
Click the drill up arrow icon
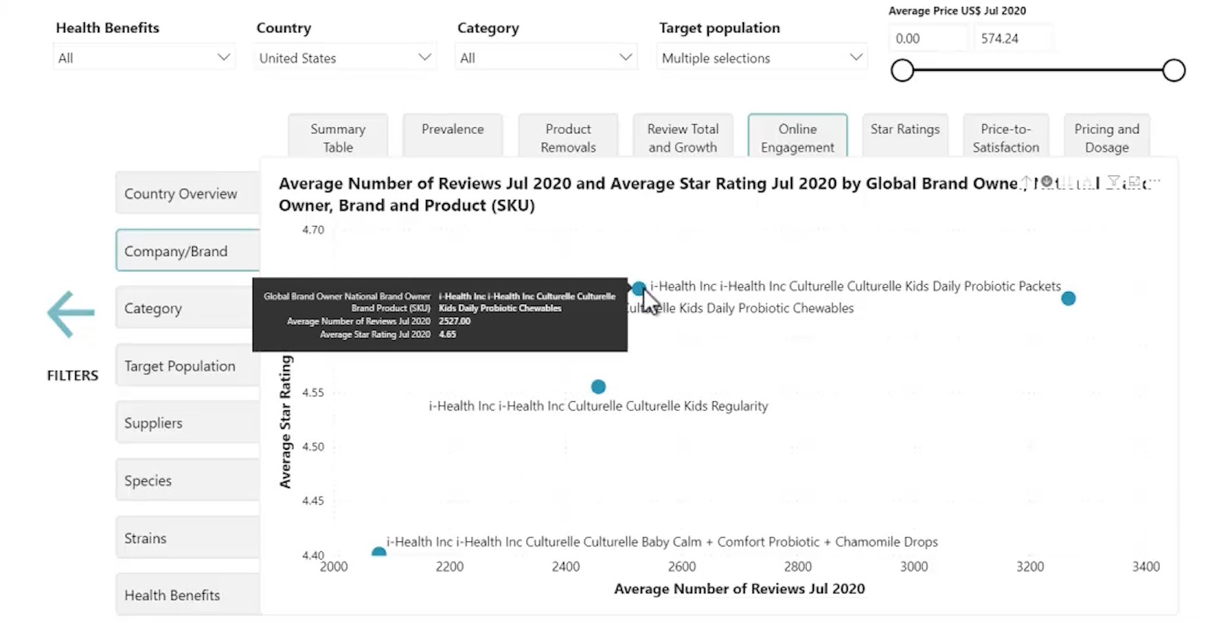[x=1026, y=182]
